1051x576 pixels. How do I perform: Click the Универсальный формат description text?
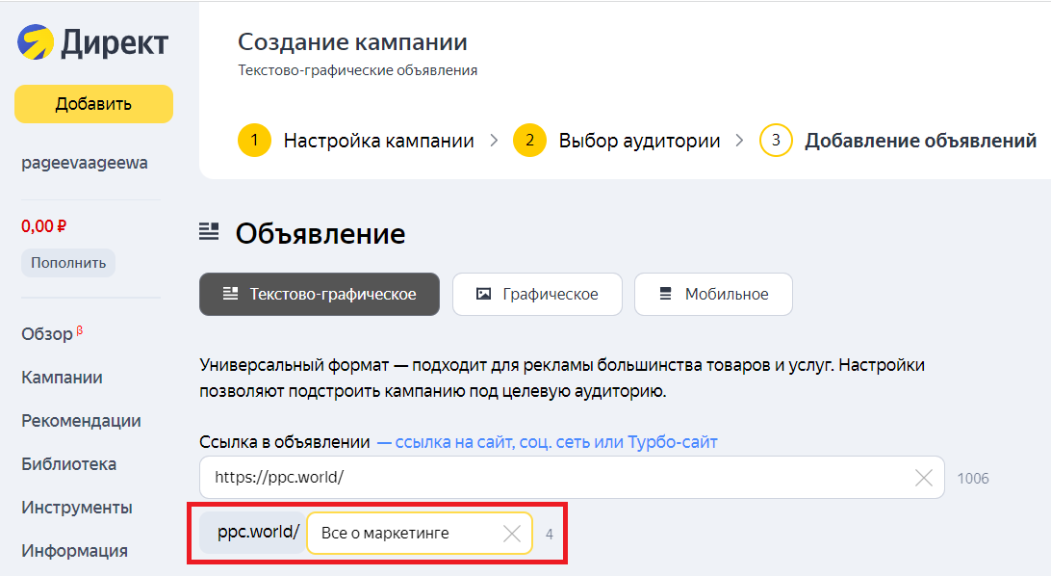562,379
